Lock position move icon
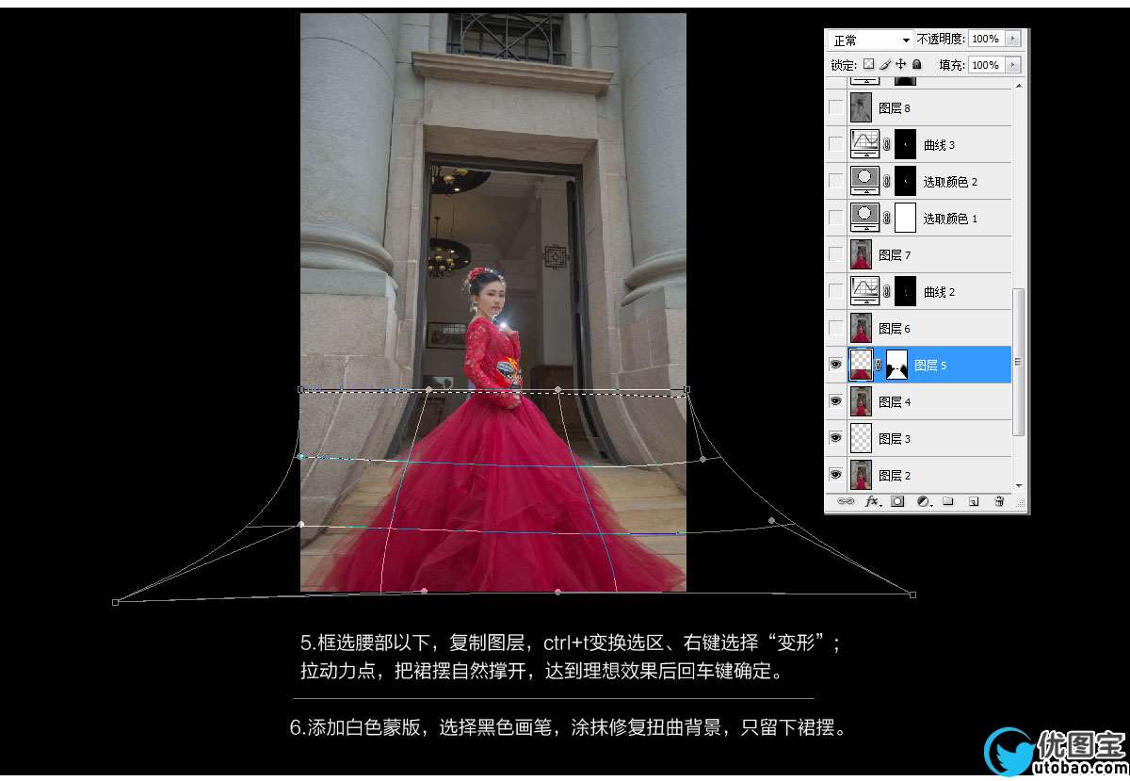Image resolution: width=1130 pixels, height=781 pixels. (901, 64)
